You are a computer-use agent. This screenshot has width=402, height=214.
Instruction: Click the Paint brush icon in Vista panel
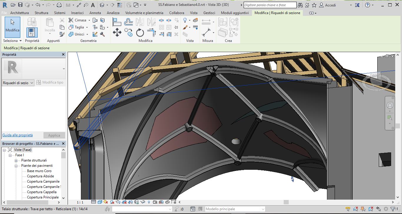(185, 27)
